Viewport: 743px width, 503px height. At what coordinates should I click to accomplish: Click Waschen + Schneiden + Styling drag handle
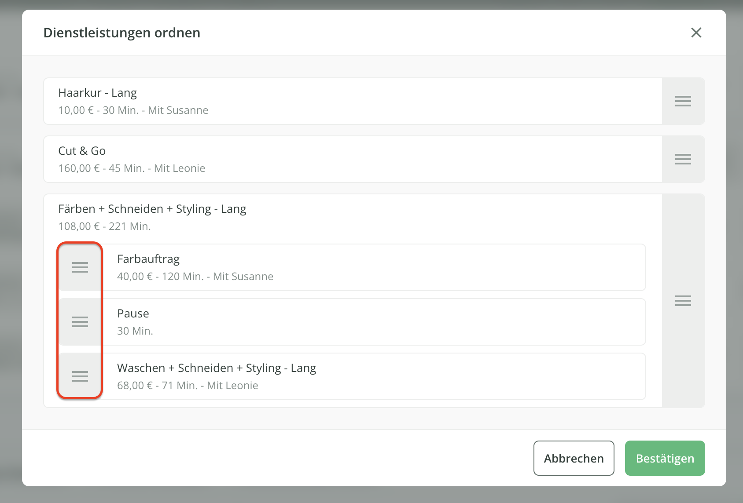(x=80, y=376)
